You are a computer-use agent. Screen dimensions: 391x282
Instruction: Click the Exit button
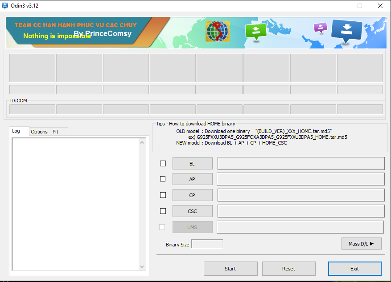[x=354, y=269]
